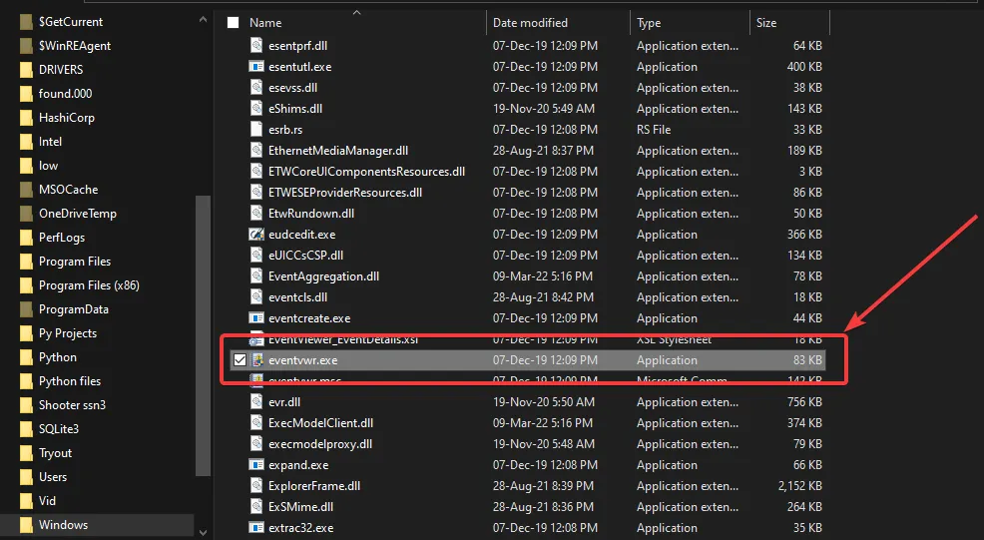Image resolution: width=984 pixels, height=540 pixels.
Task: Select the extrac32.exe file icon
Action: 256,528
